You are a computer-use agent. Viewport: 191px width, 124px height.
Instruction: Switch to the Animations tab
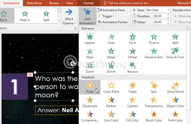11,3
